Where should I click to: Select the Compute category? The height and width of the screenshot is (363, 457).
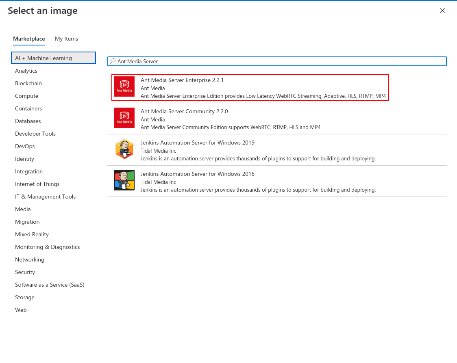click(x=26, y=96)
